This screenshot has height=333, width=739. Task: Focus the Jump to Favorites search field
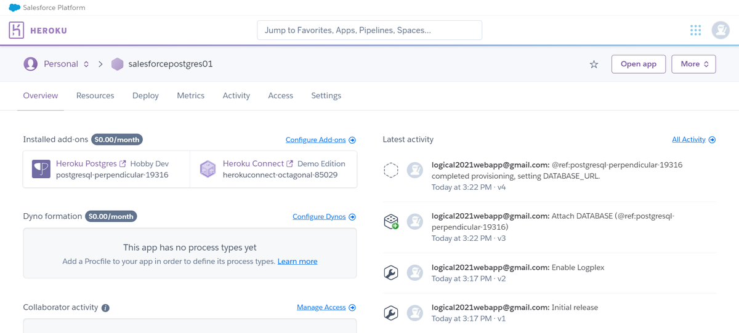coord(369,30)
